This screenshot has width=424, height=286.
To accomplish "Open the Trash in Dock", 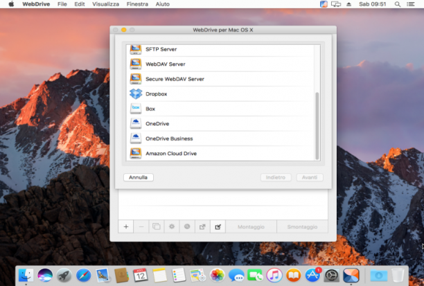I will tap(398, 276).
